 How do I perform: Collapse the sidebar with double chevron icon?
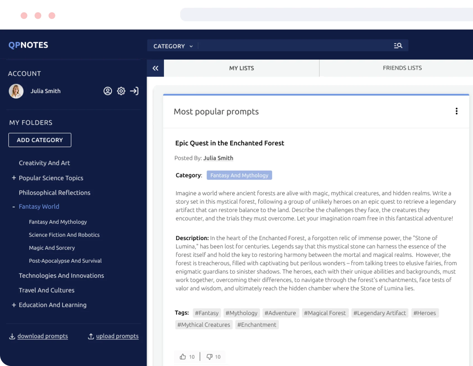[x=155, y=68]
